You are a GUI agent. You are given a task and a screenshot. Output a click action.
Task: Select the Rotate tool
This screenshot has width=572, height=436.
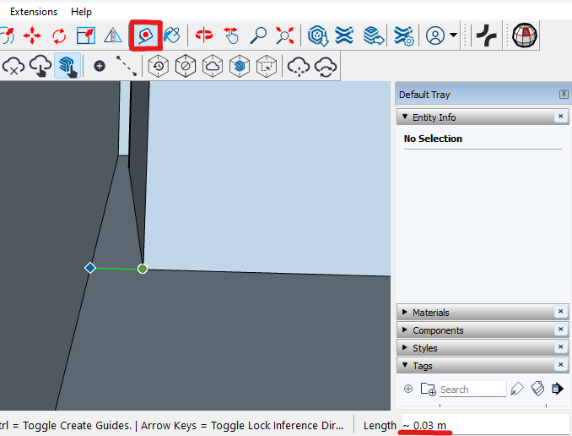coord(59,35)
